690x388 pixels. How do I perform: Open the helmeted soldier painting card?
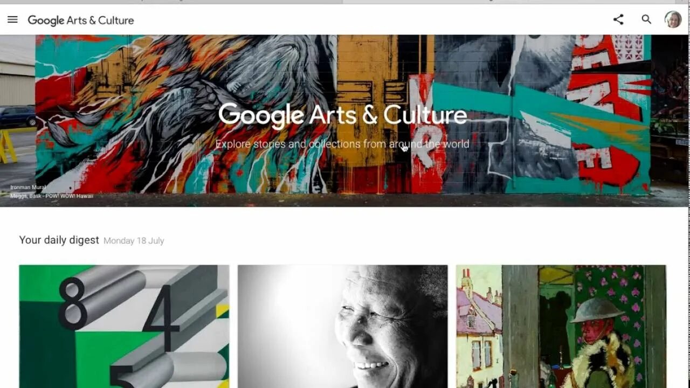pyautogui.click(x=561, y=326)
